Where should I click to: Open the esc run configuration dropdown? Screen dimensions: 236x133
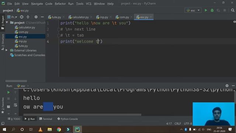click(x=193, y=10)
